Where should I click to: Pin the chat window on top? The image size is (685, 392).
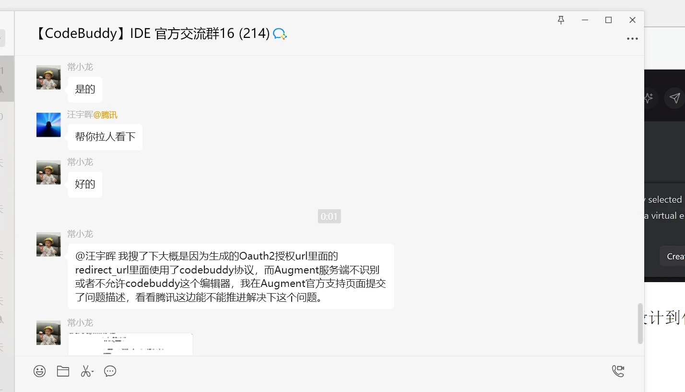pos(561,20)
